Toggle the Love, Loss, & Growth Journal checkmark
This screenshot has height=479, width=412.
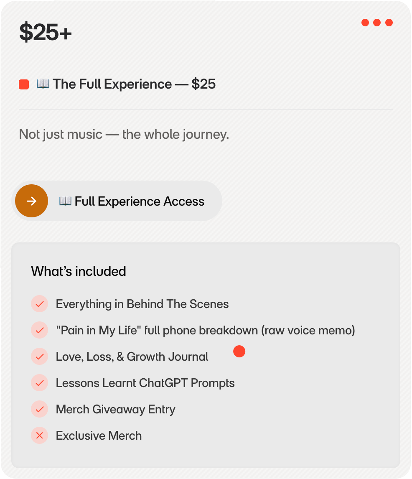[40, 357]
